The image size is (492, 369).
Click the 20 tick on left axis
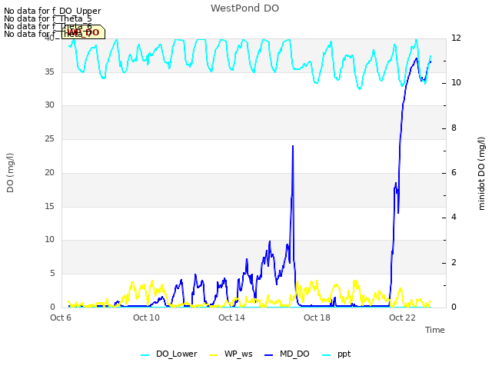[49, 172]
